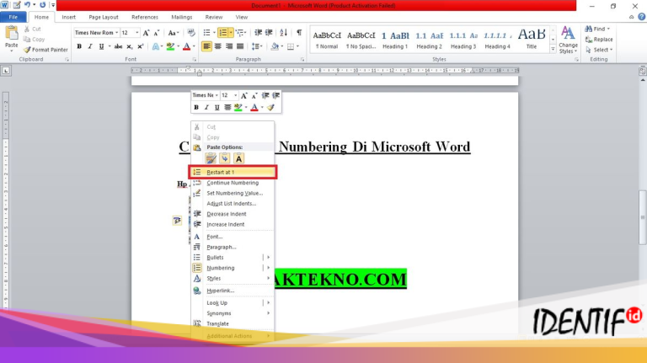Toggle Bold in the ribbon Font group
Screen dimensions: 647x363
click(x=79, y=46)
